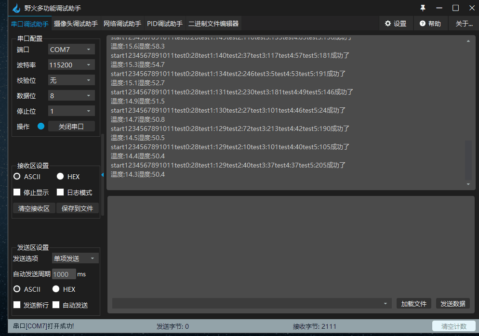Switch to 二进制文件编辑器 tab
Screen dimensions: 479x336
coord(213,24)
